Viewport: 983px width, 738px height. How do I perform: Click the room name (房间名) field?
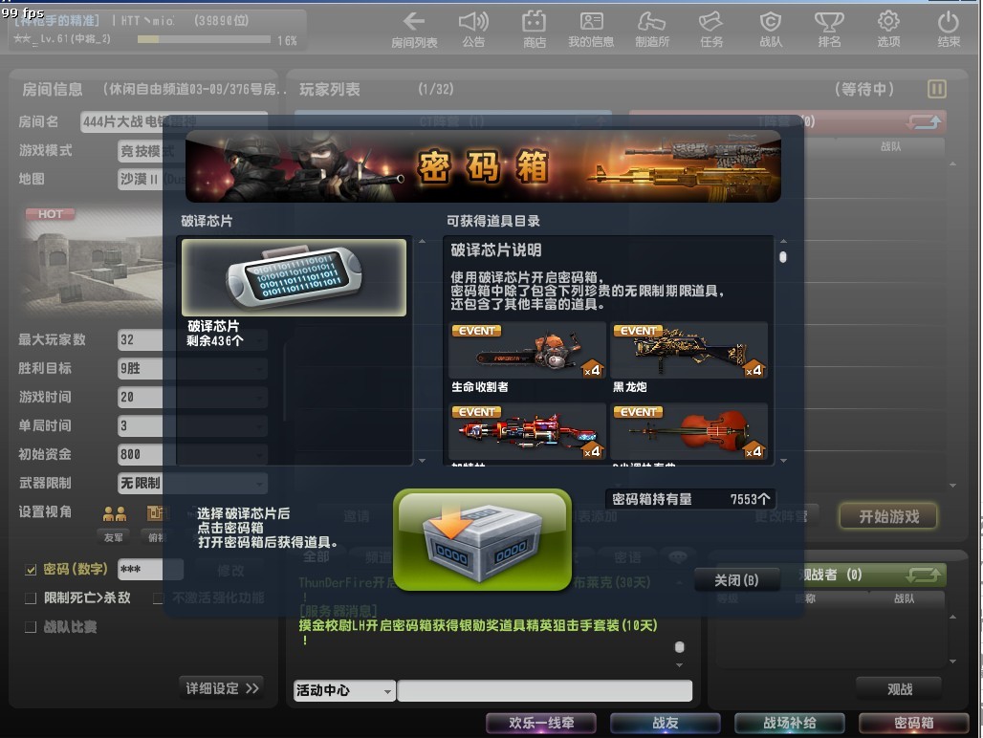point(174,121)
